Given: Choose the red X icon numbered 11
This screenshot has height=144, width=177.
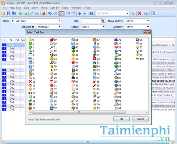Looking at the screenshot, I should (x=30, y=81).
